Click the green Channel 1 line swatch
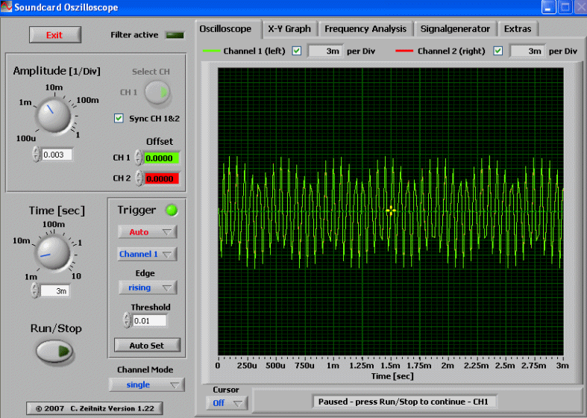 [211, 51]
